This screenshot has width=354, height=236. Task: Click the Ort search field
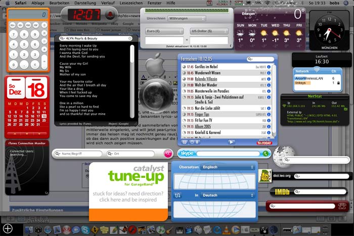click(130, 154)
